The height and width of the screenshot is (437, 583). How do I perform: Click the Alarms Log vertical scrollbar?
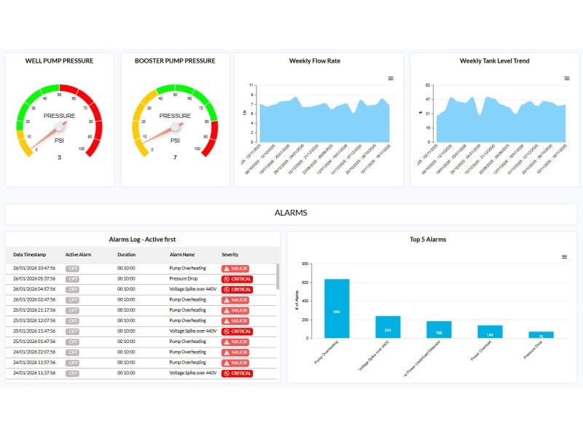coord(277,277)
